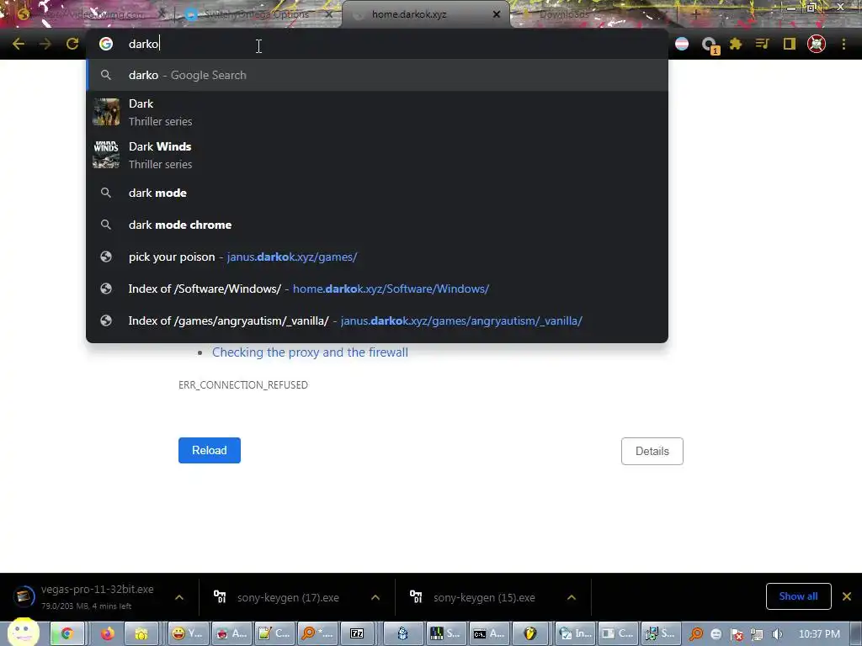Click the flag with red X tray icon
Image resolution: width=862 pixels, height=646 pixels.
(737, 634)
